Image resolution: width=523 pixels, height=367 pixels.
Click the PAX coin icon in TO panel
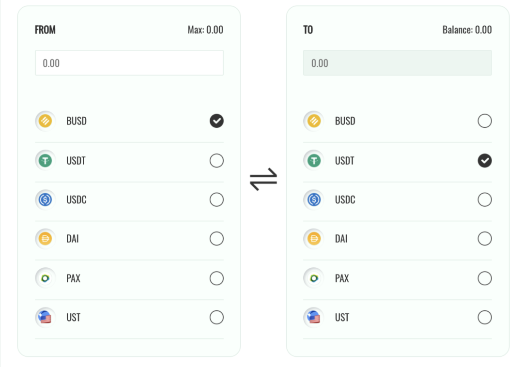314,278
